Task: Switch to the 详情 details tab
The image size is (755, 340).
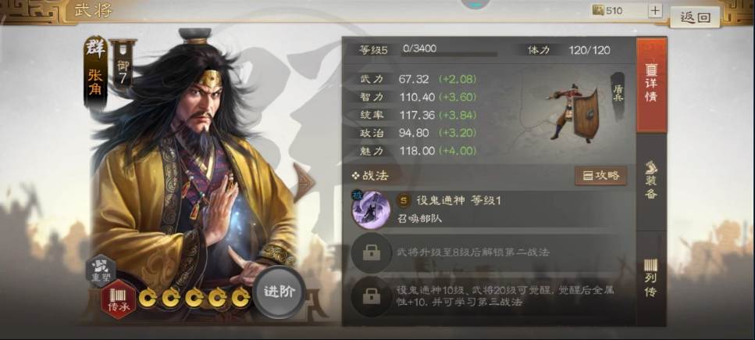Action: (651, 85)
